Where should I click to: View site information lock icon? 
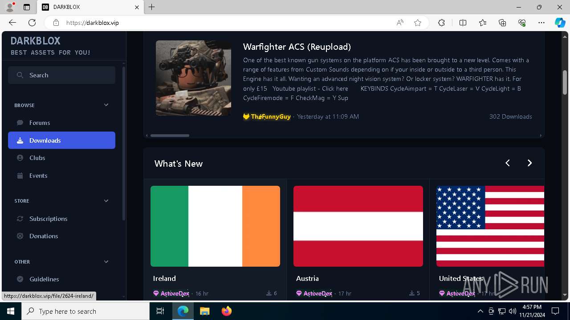click(56, 23)
